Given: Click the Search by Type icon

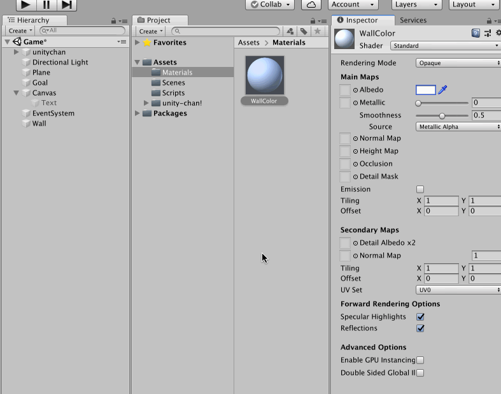Looking at the screenshot, I should tap(290, 31).
